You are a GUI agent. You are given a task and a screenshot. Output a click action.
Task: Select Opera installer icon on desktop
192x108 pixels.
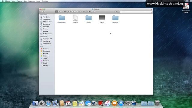pos(186,8)
